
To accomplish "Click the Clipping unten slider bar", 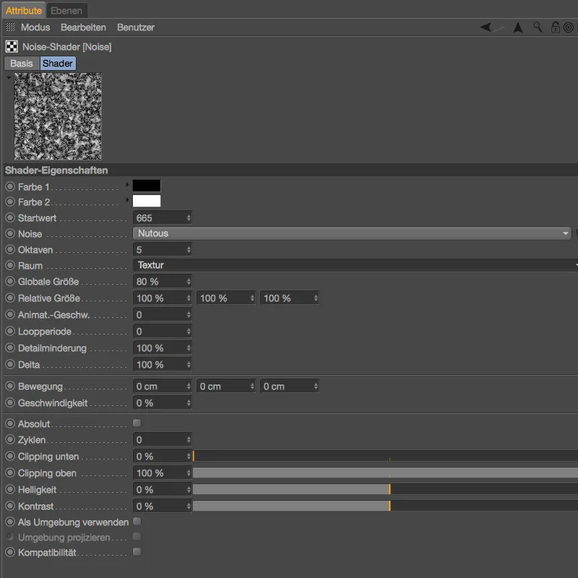I will pos(385,457).
